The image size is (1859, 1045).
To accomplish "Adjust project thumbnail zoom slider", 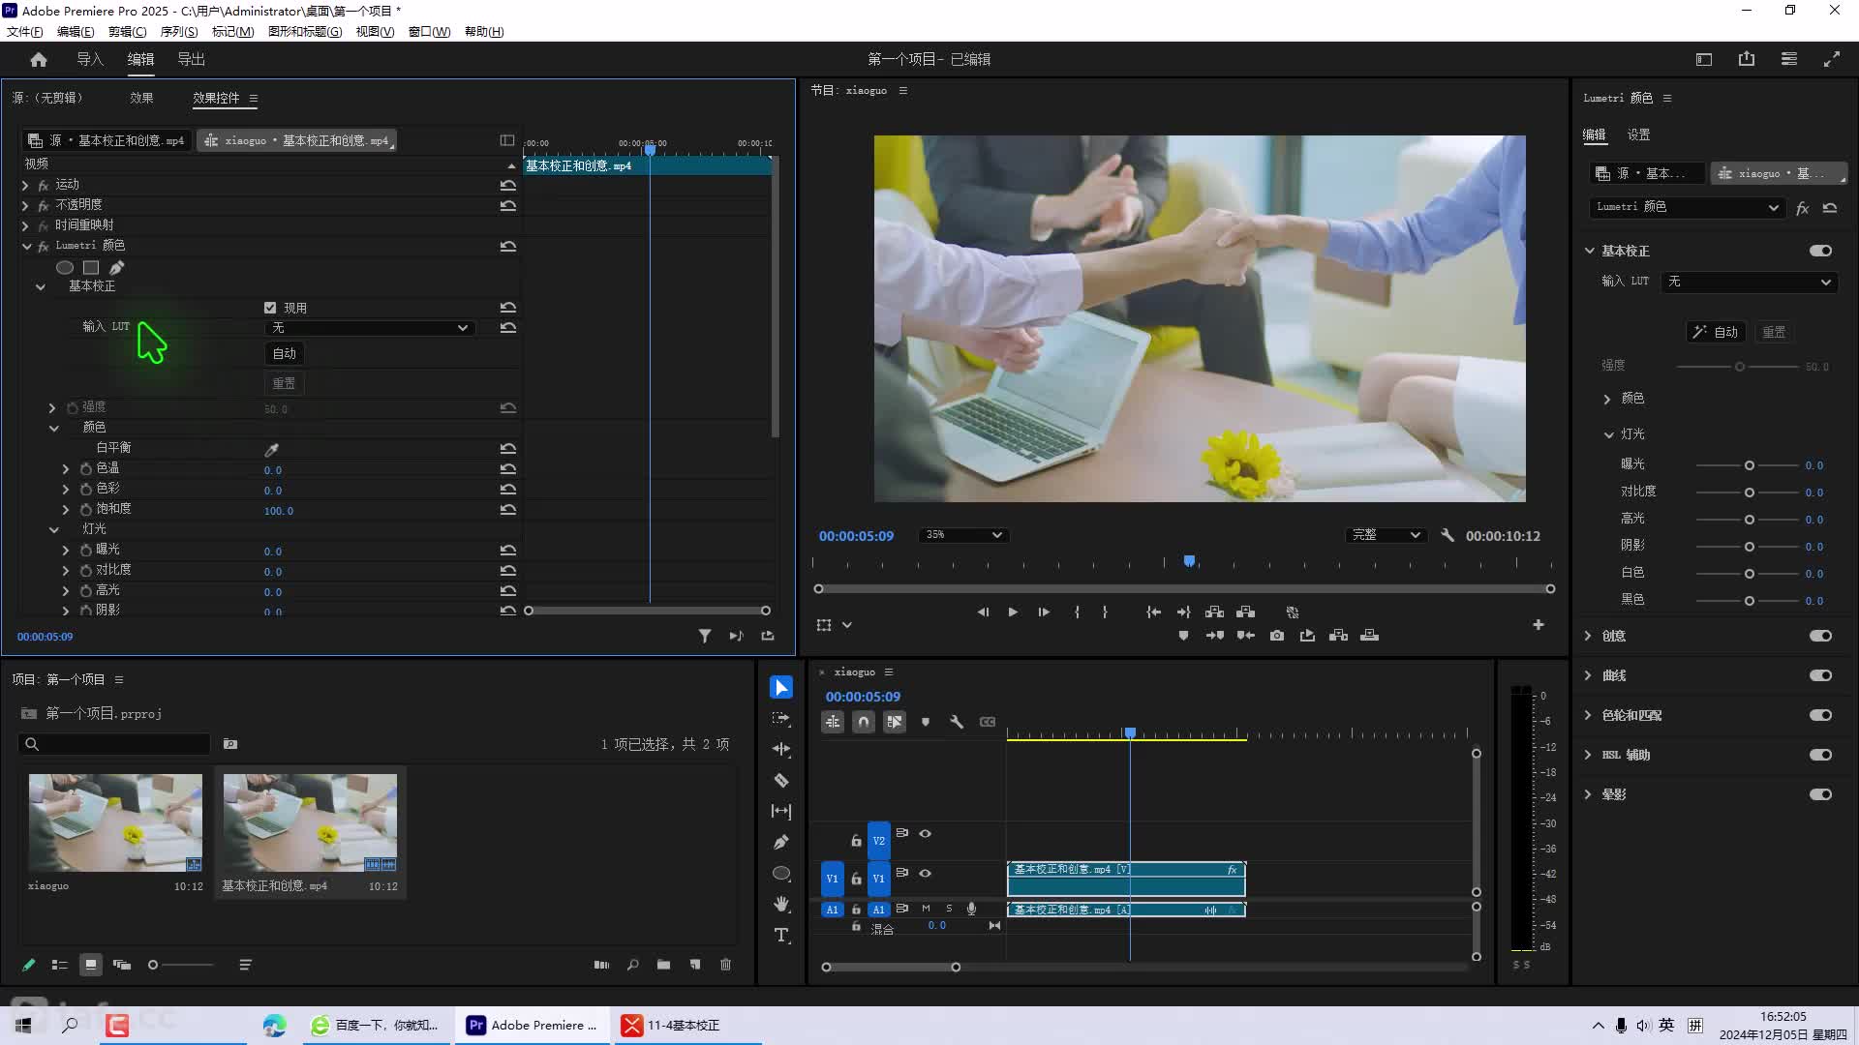I will pyautogui.click(x=181, y=965).
